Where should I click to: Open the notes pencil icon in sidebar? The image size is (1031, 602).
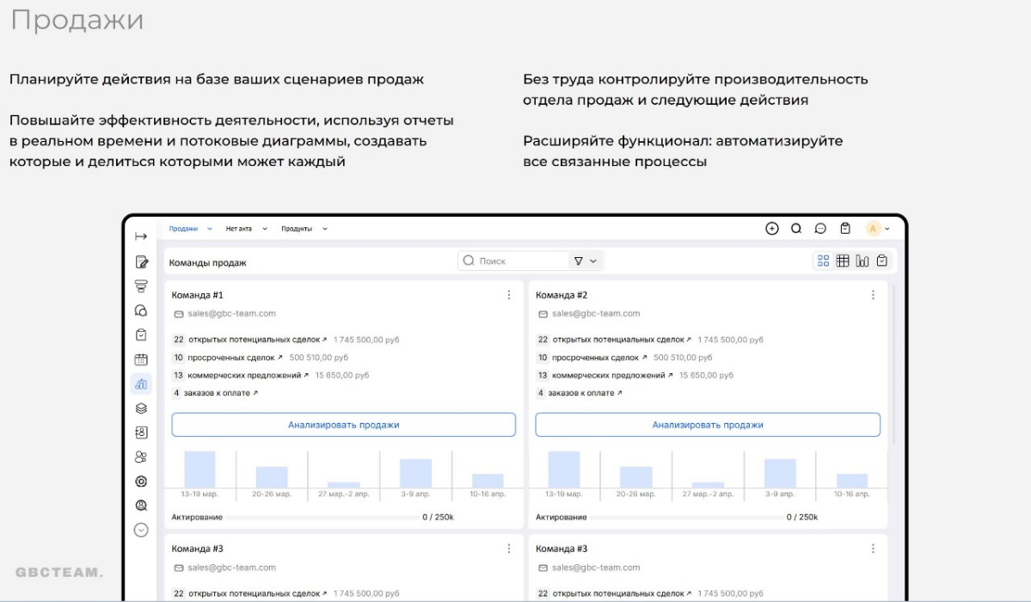point(141,261)
